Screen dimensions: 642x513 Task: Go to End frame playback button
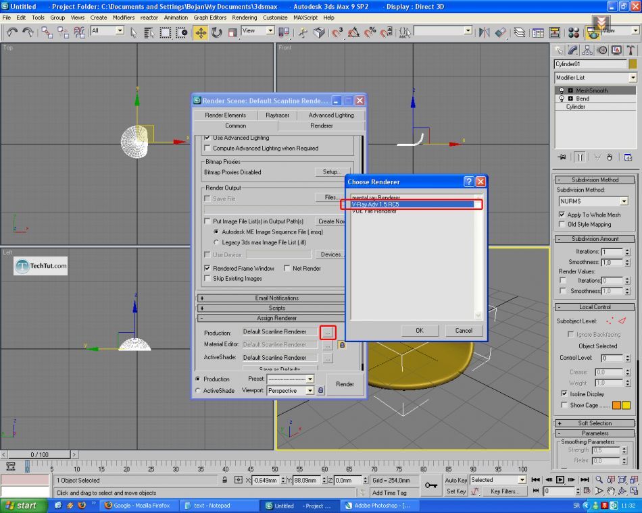pyautogui.click(x=585, y=479)
